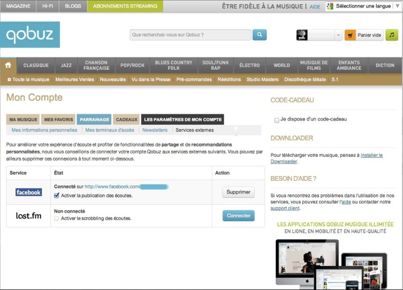Select the CADEAUX tab
Viewport: 403px width, 290px height.
127,119
